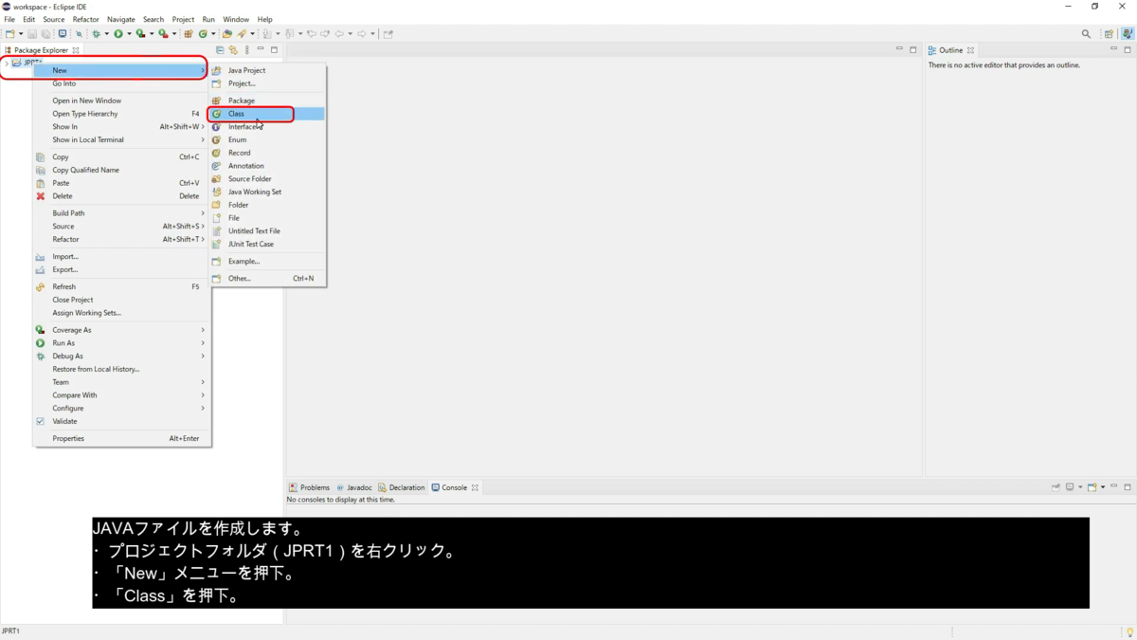Choose Source Folder in New submenu
The height and width of the screenshot is (640, 1137).
[268, 178]
